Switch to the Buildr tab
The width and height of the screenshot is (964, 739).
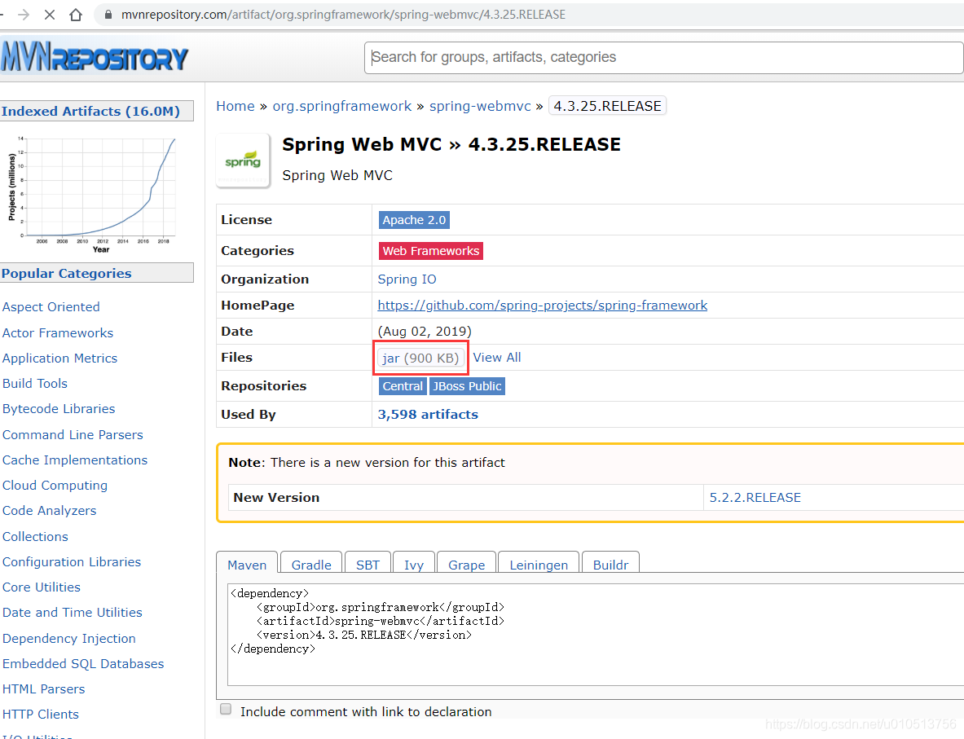610,565
